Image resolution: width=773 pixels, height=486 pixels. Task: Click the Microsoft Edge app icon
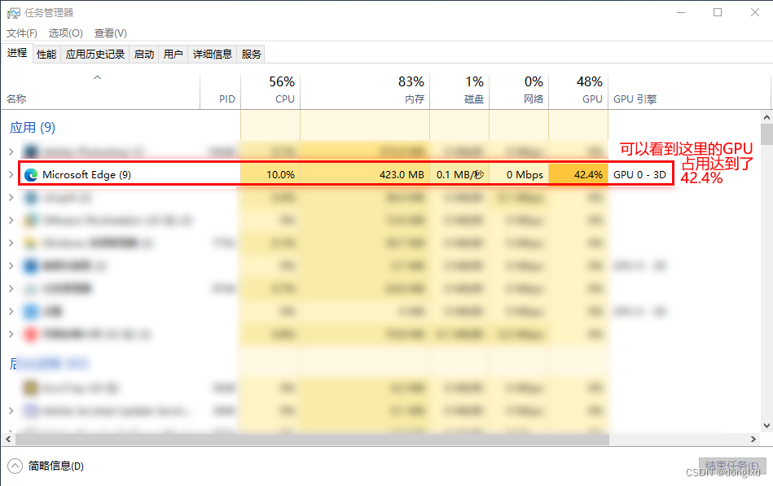[x=31, y=174]
